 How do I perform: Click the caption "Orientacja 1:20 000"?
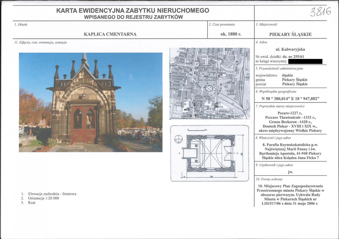pos(44,198)
